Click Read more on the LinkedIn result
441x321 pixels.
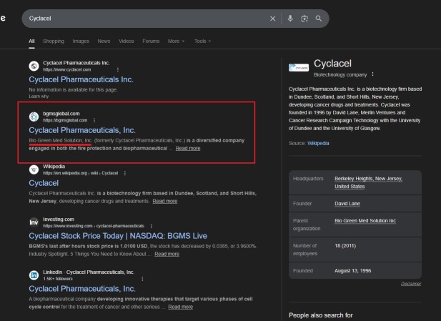pyautogui.click(x=181, y=307)
